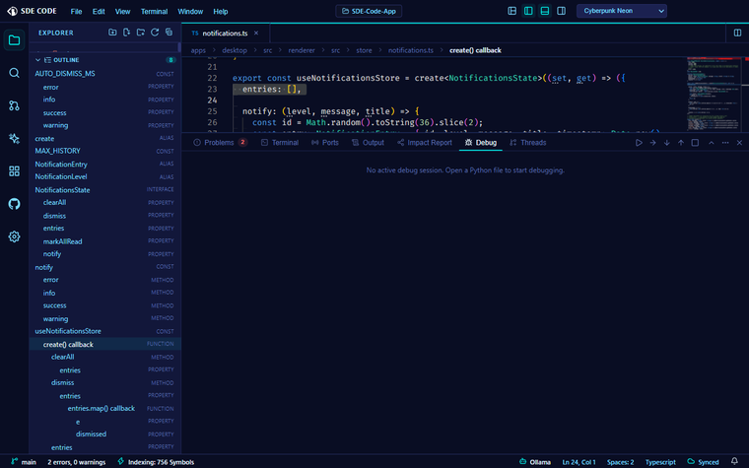Click 2 errors, 0 warnings status item
This screenshot has width=749, height=468.
pos(77,462)
